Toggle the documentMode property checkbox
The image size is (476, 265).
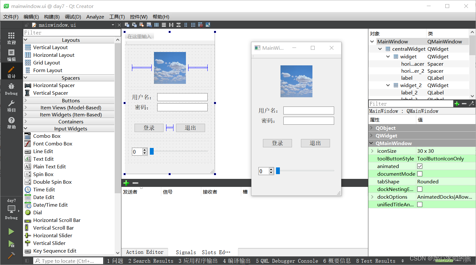point(420,174)
